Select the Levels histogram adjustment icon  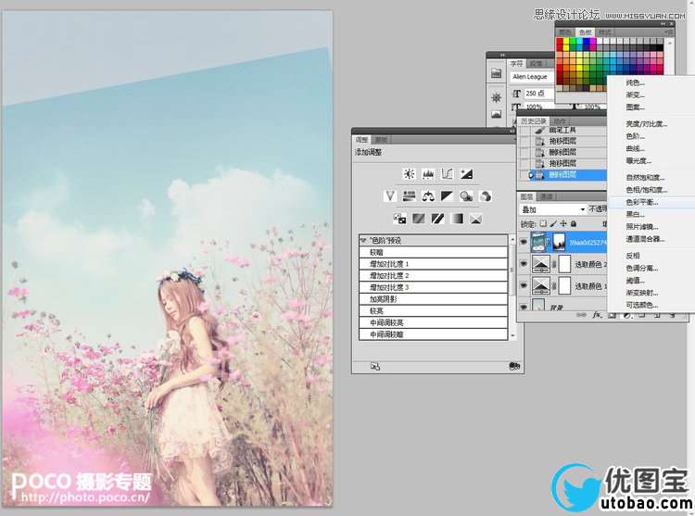pos(428,173)
